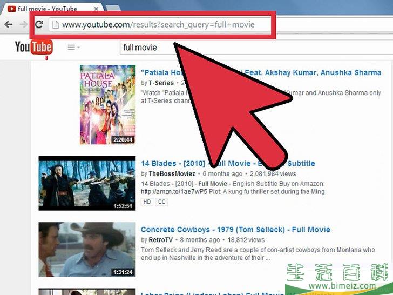The image size is (393, 295).
Task: Click the browser back arrow
Action: (x=9, y=24)
